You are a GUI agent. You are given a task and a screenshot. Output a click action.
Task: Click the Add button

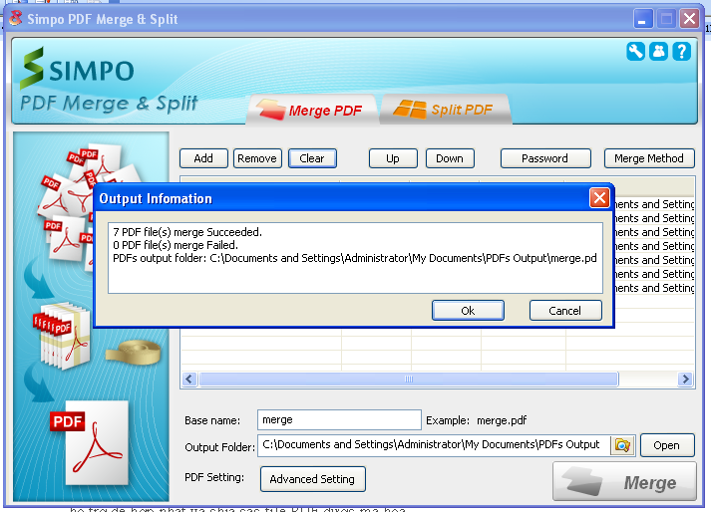203,158
